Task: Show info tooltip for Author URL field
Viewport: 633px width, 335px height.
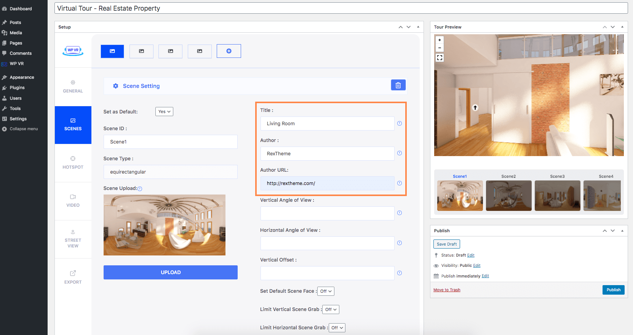Action: (400, 183)
